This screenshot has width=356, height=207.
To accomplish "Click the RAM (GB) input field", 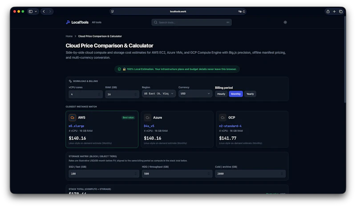I will click(122, 94).
